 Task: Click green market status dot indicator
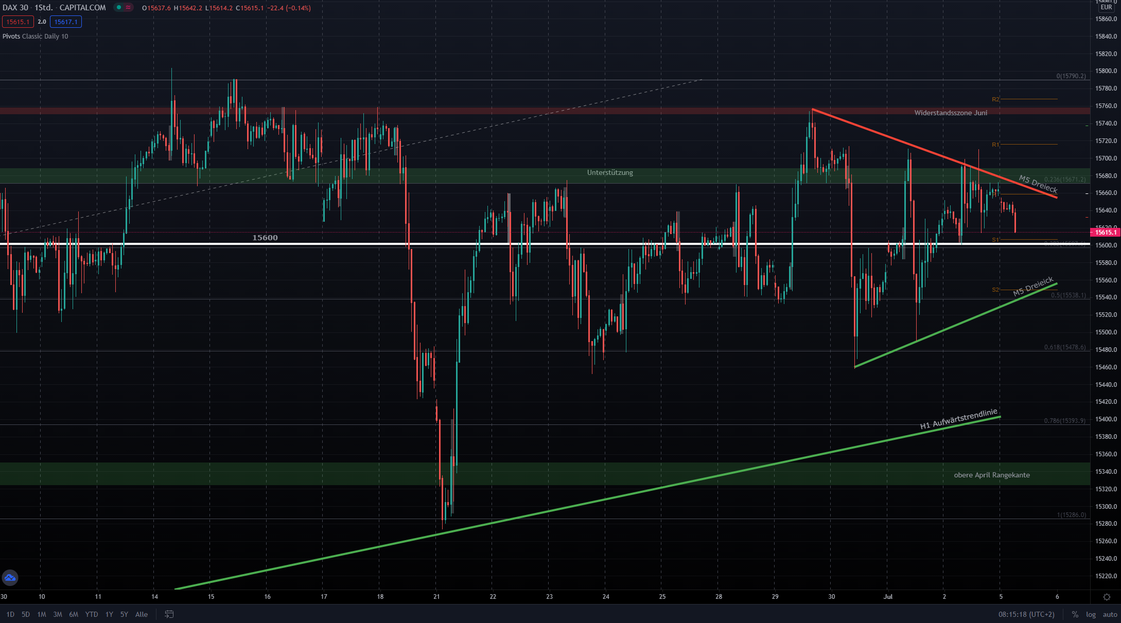pos(119,8)
